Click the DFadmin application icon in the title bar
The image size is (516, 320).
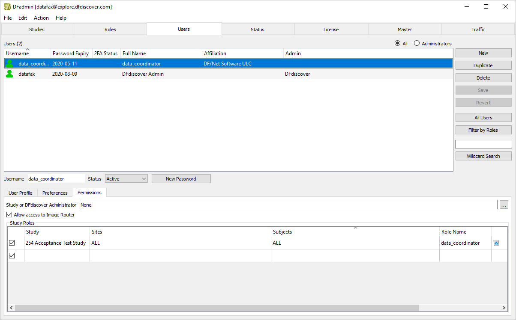coord(7,7)
